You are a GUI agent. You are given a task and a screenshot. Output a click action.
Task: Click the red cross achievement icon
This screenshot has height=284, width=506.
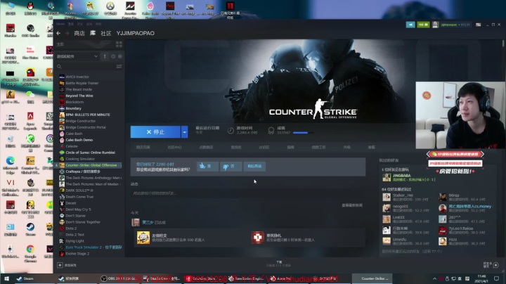coord(257,238)
